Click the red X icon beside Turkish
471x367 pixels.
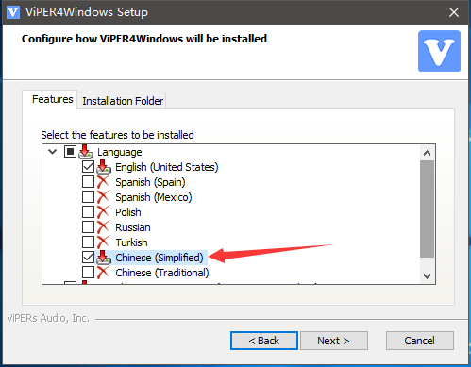point(103,242)
